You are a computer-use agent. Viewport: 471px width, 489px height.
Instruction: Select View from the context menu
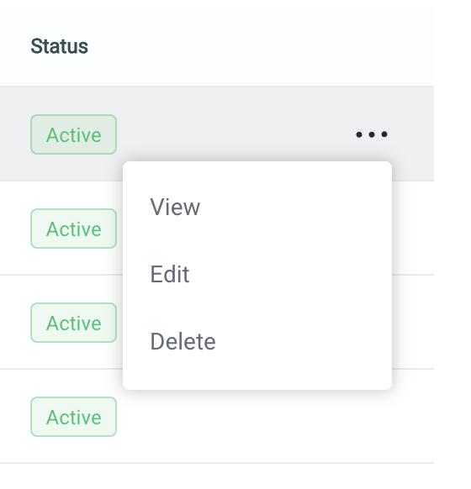coord(257,207)
